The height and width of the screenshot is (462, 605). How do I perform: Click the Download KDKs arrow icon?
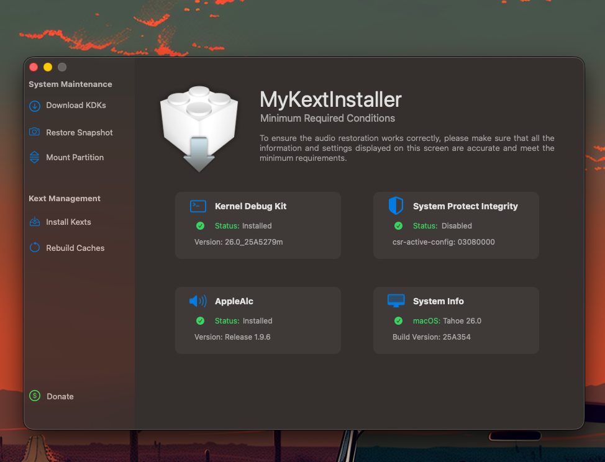pos(35,106)
